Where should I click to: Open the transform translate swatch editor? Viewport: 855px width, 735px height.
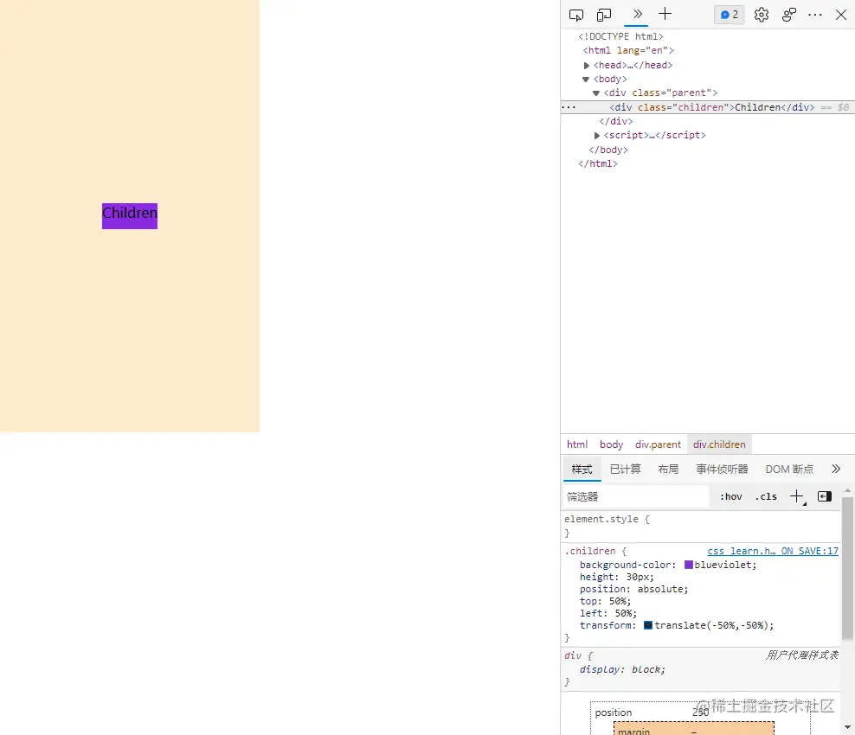pyautogui.click(x=648, y=625)
